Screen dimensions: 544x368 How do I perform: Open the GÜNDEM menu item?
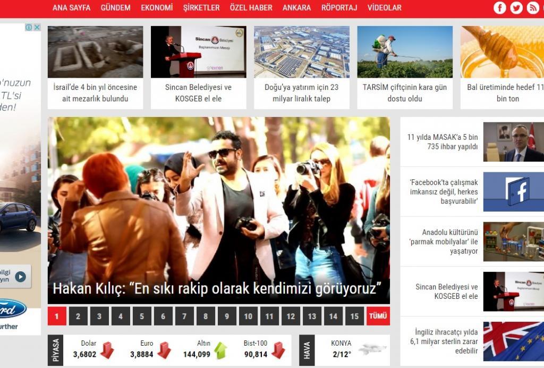point(115,8)
